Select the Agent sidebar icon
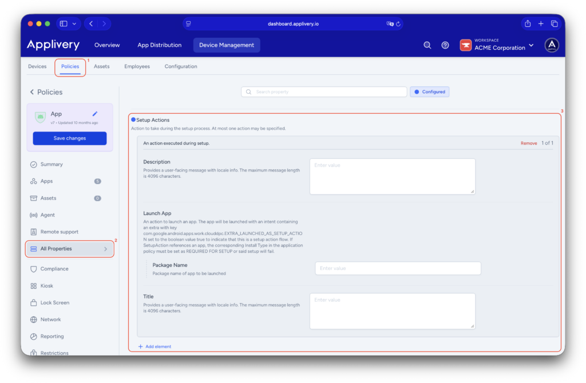The width and height of the screenshot is (586, 383). coord(34,214)
